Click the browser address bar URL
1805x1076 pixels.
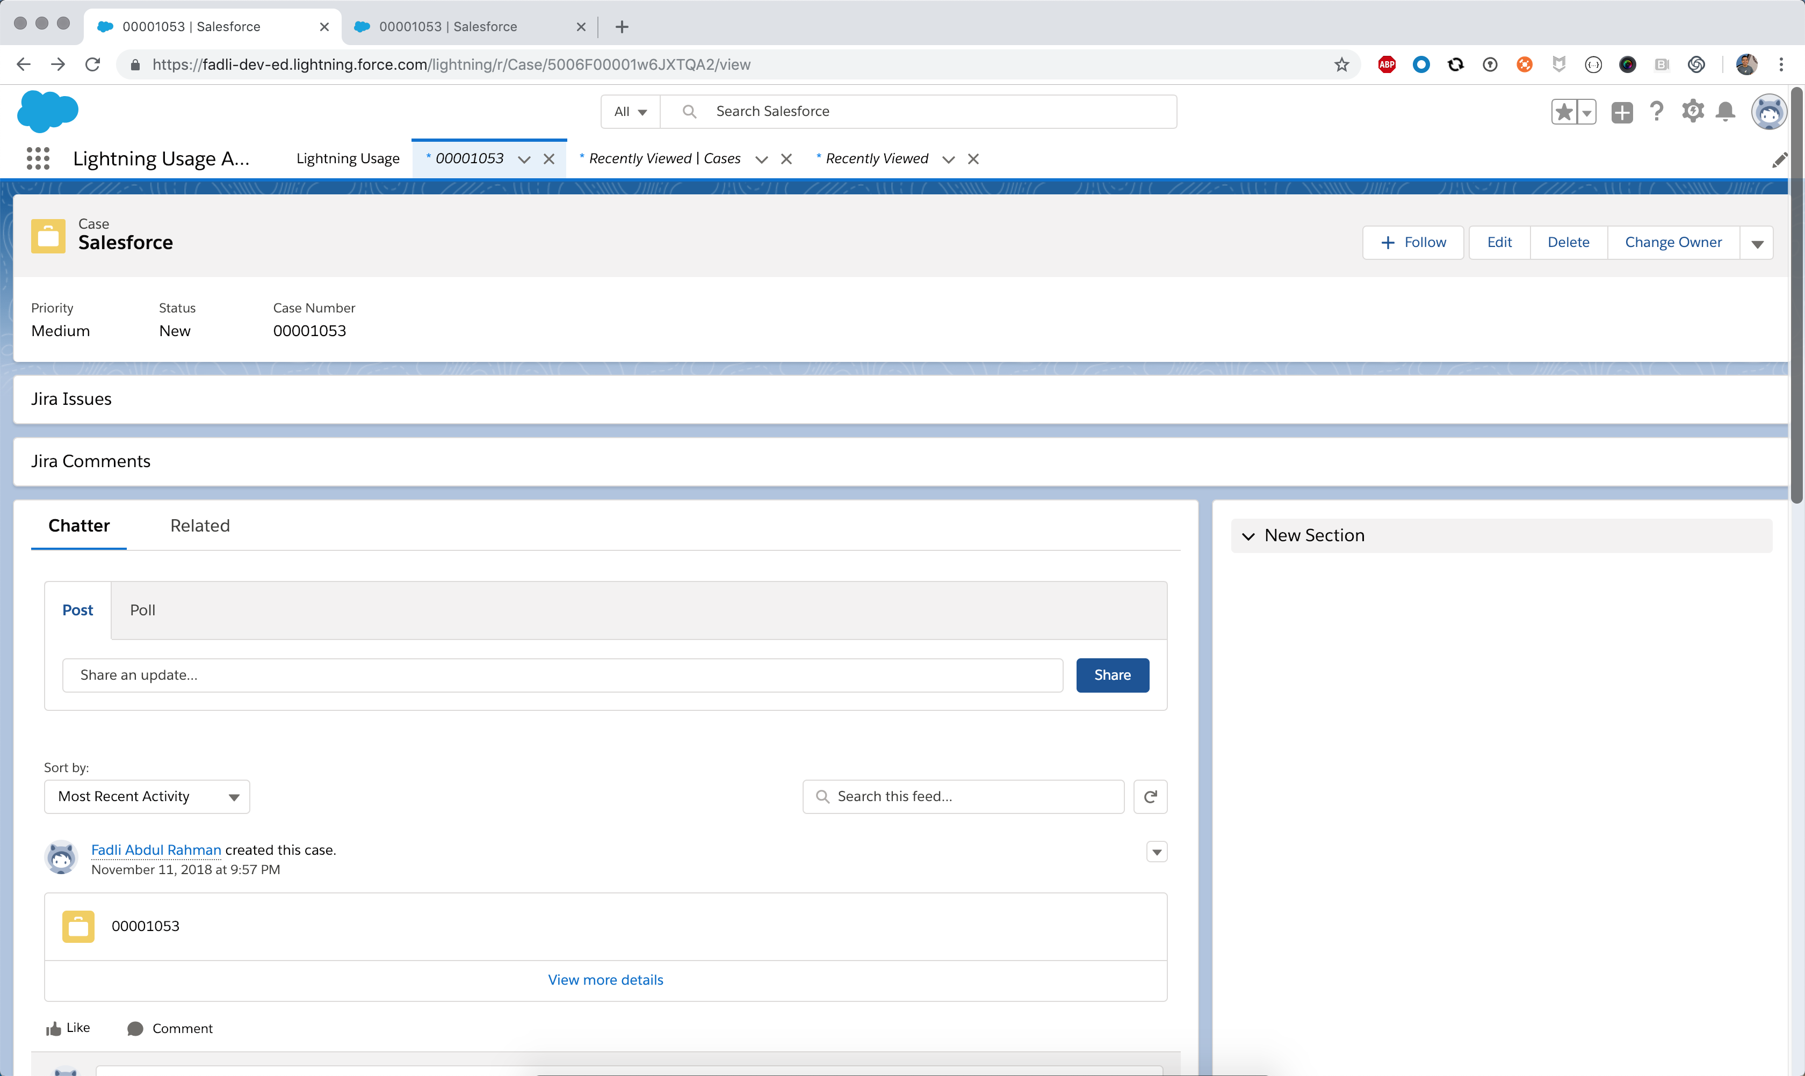[x=451, y=64]
